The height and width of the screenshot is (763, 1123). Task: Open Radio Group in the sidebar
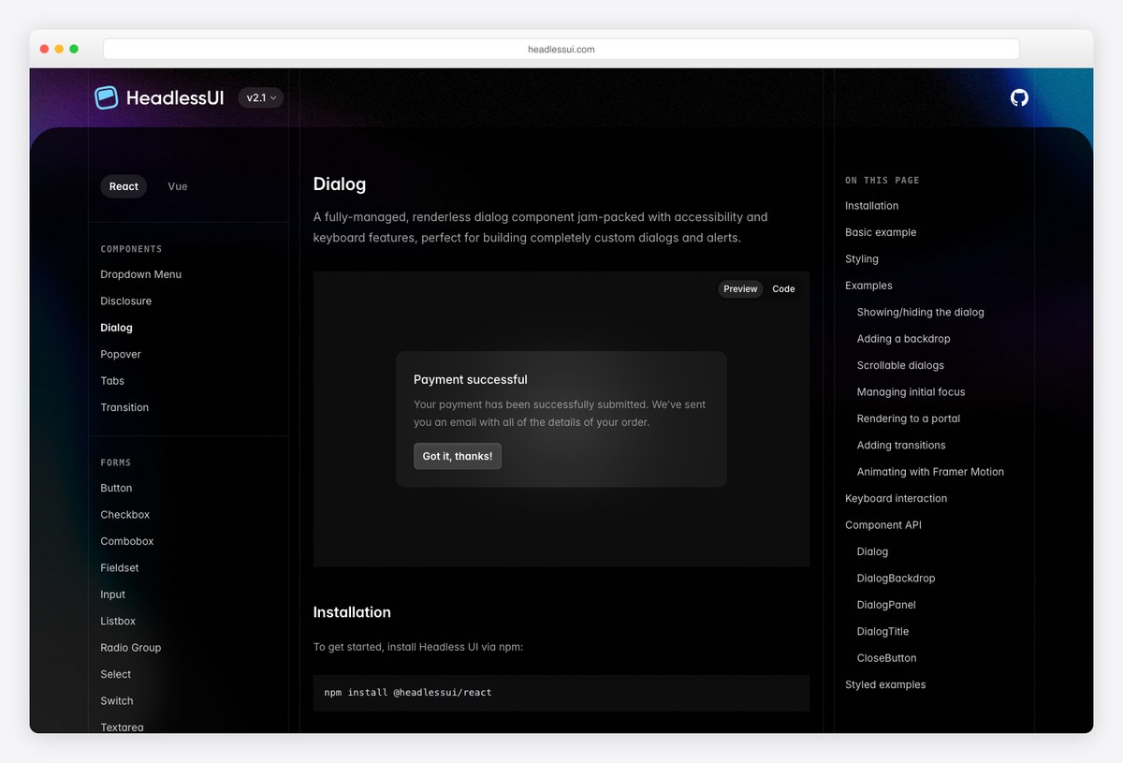point(131,648)
